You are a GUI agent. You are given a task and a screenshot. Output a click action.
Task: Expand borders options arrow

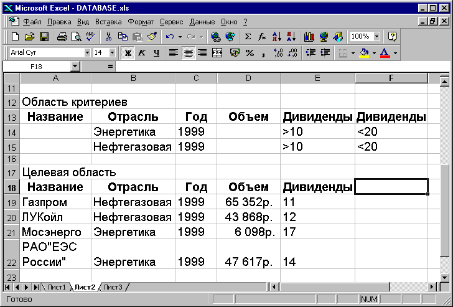[353, 52]
